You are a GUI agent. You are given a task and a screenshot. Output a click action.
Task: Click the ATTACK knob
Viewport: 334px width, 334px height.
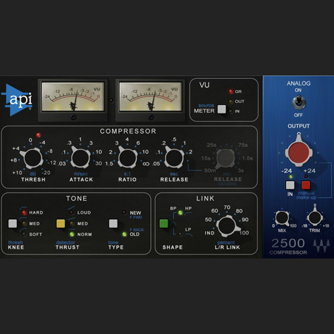click(x=81, y=158)
